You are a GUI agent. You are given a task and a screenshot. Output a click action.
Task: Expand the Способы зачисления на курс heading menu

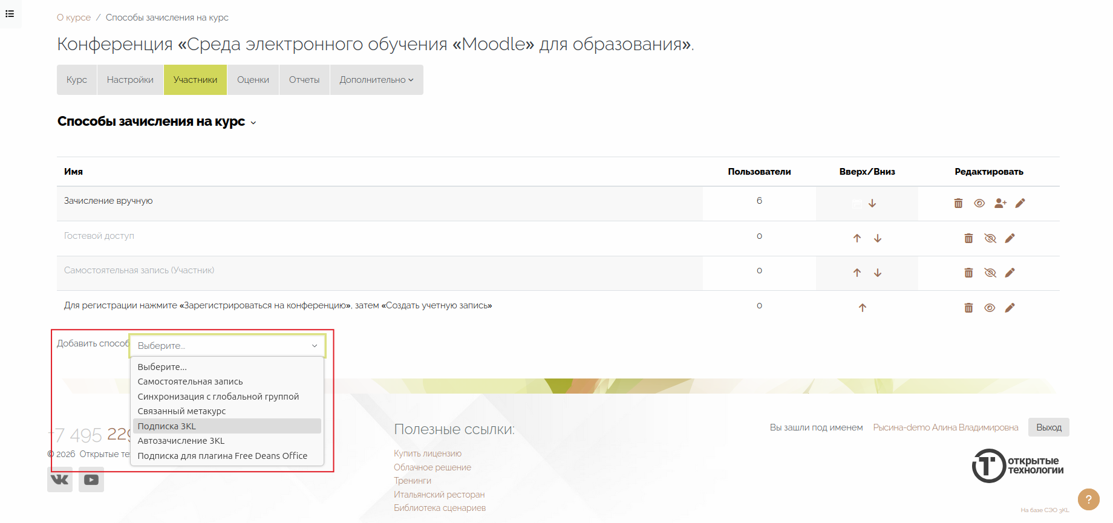(x=253, y=123)
